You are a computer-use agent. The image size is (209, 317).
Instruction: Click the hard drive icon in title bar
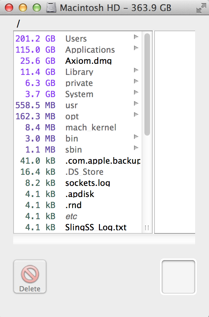point(52,8)
